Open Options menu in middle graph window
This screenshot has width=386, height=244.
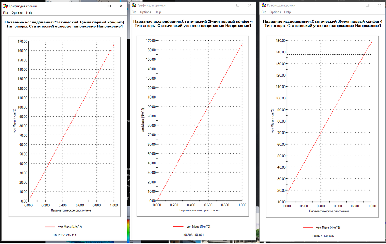pos(145,12)
